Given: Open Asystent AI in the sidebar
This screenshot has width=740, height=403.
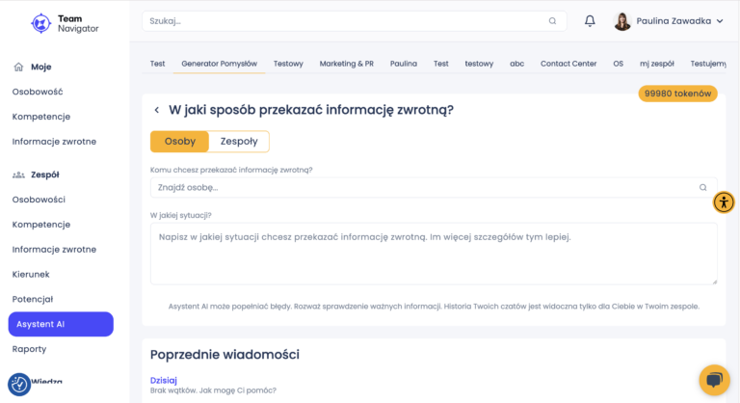Looking at the screenshot, I should click(60, 324).
